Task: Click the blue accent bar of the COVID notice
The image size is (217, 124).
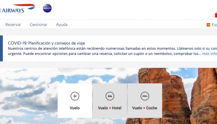Action: click(1, 48)
